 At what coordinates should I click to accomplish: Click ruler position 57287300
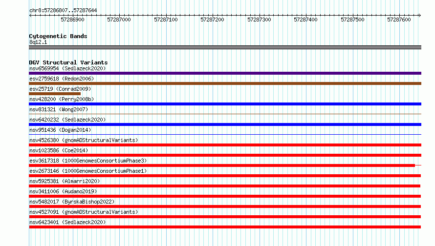259,20
